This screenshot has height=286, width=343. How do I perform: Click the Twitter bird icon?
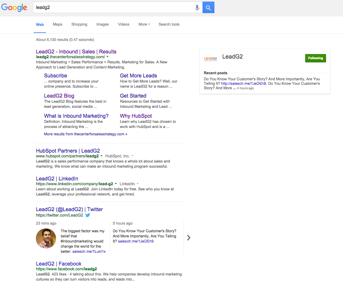click(x=88, y=215)
